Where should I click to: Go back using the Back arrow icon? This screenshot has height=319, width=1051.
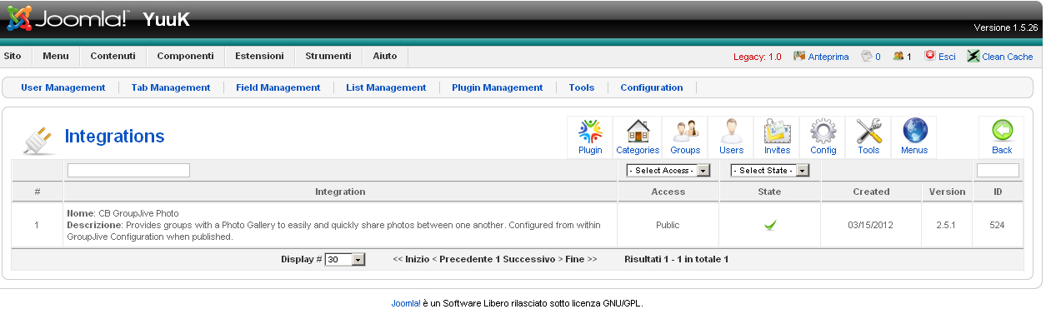pos(1002,137)
